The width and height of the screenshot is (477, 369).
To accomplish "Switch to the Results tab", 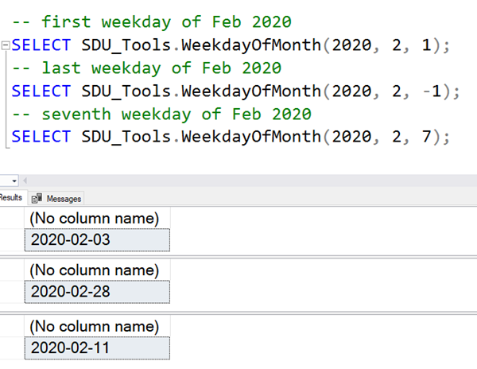I will click(10, 198).
